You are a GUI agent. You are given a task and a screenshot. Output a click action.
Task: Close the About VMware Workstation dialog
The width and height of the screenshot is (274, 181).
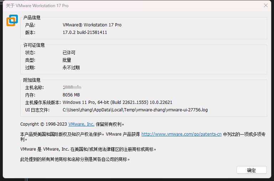[x=265, y=5]
